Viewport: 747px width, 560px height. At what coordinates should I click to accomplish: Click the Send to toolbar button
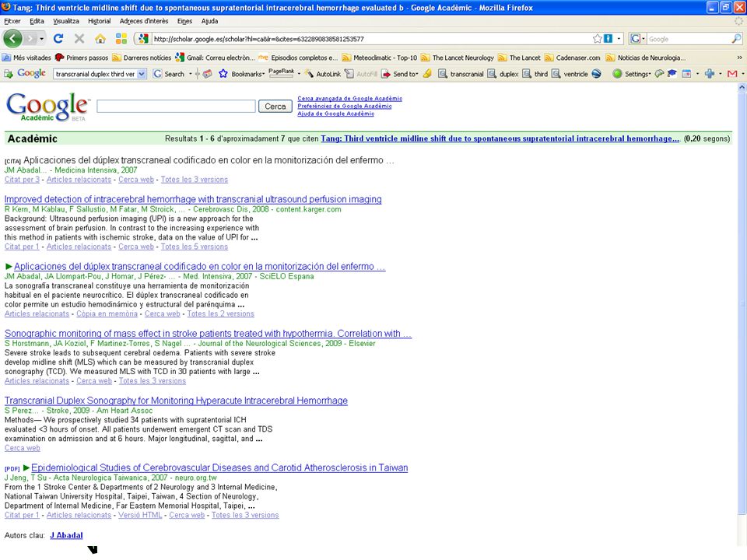(399, 74)
